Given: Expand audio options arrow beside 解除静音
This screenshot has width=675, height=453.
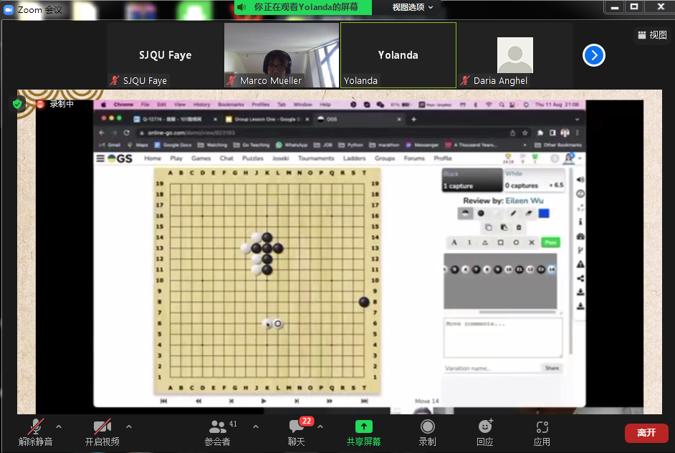Looking at the screenshot, I should (59, 426).
